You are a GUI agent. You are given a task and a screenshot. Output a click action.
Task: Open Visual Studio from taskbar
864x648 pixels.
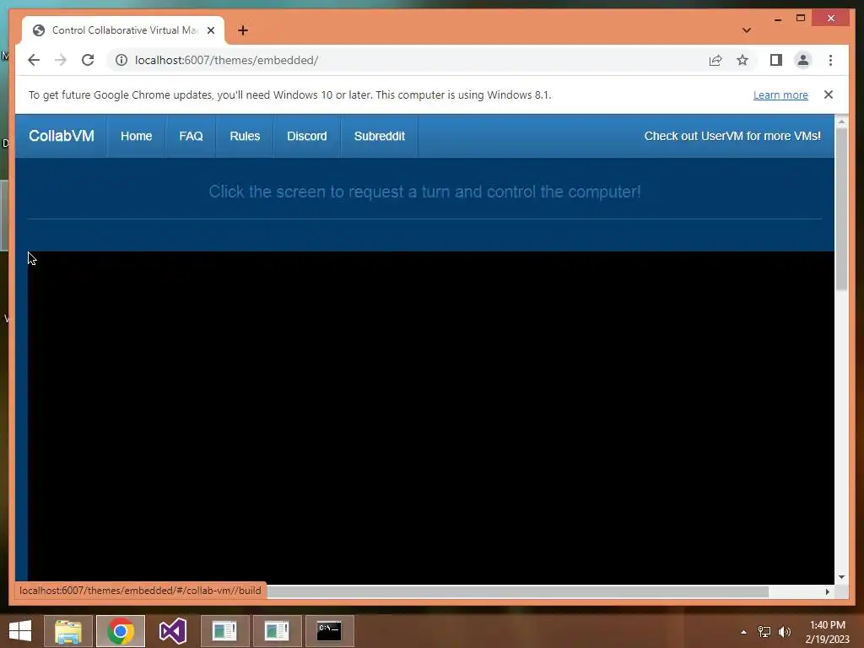click(172, 631)
